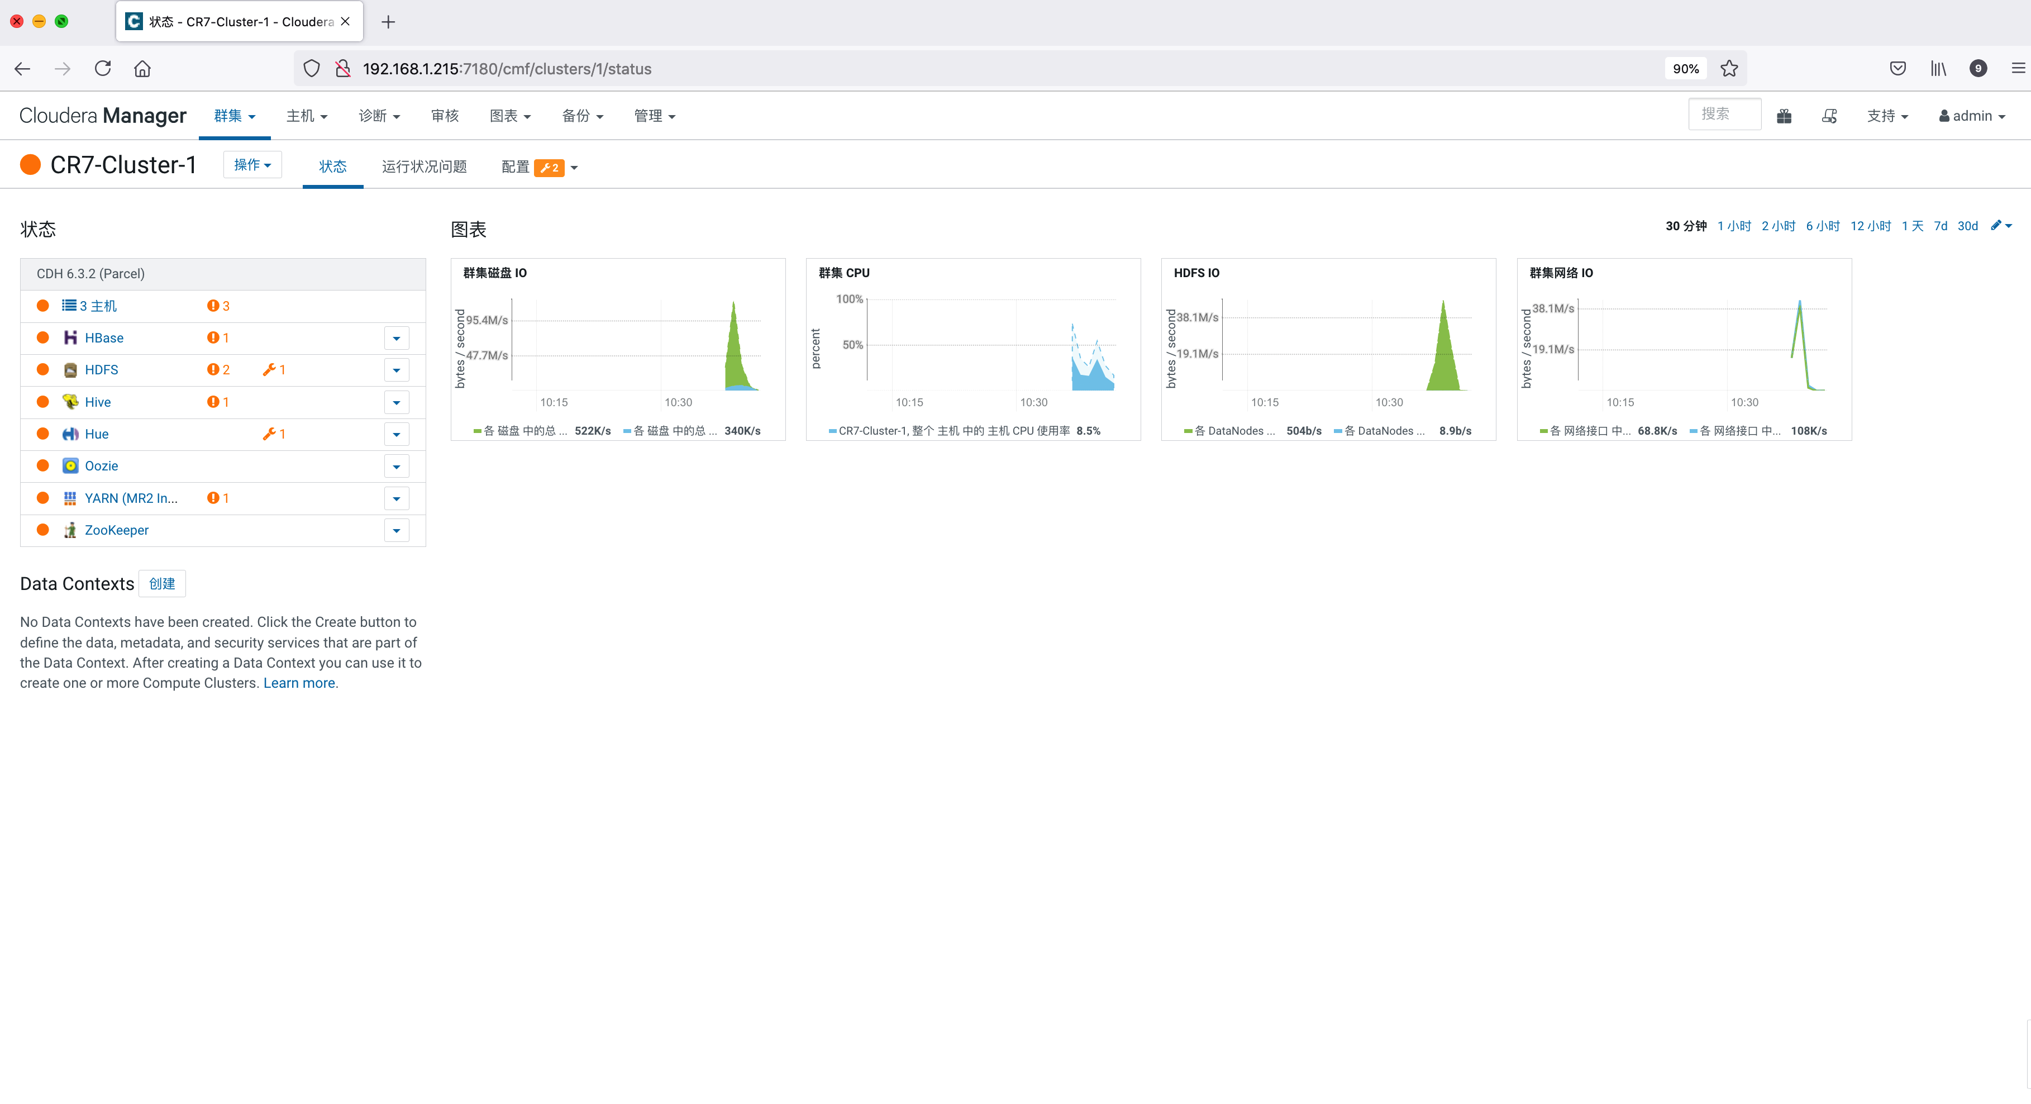Select the 6 小时 time range
Image resolution: width=2031 pixels, height=1104 pixels.
pos(1822,226)
